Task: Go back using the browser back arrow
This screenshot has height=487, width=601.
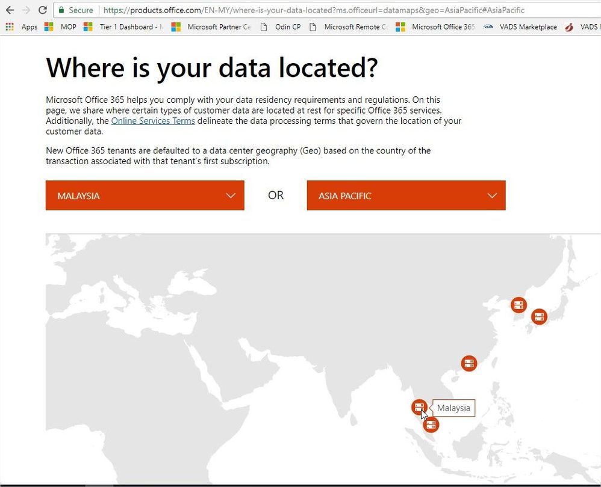Action: click(10, 10)
